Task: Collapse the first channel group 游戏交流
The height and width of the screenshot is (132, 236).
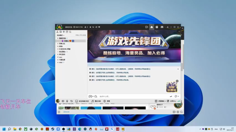Action: 58,38
